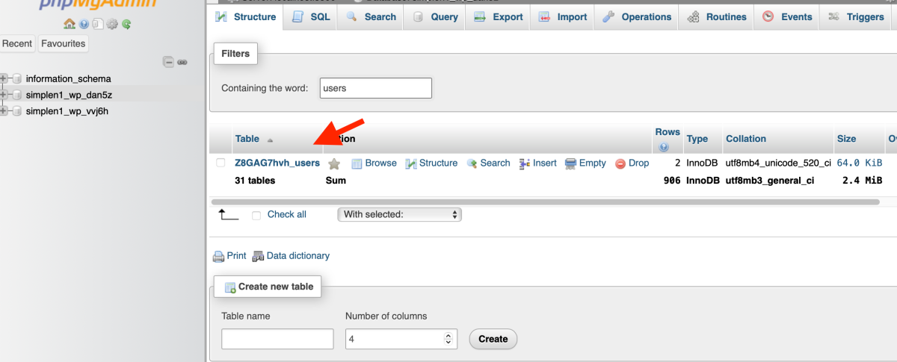Click the 64.0 KiB size value
Viewport: 897px width, 362px height.
[x=860, y=163]
